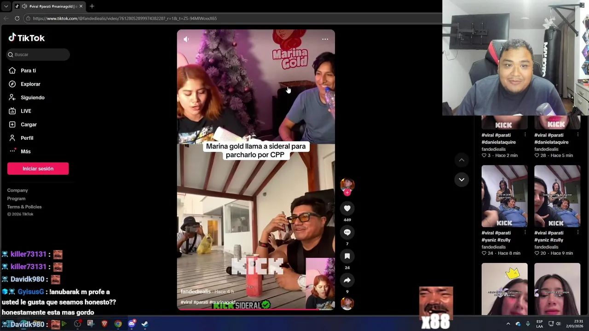Mute the TikTok video sound
This screenshot has height=331, width=589.
click(x=186, y=39)
